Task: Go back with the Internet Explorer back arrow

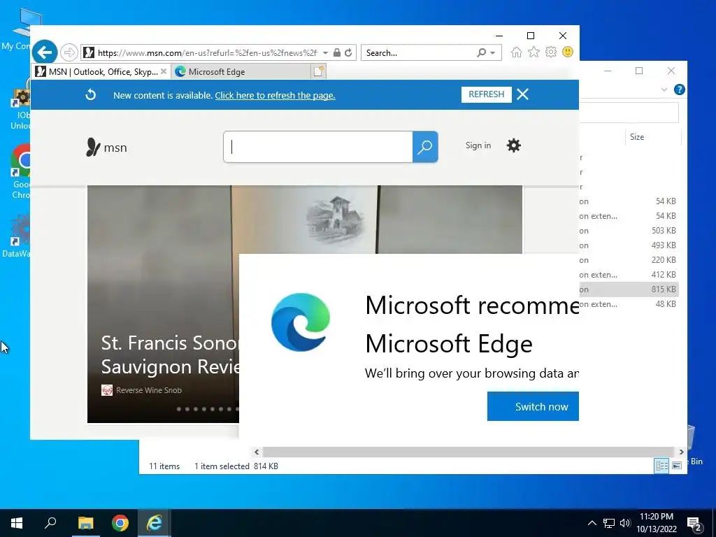Action: (x=45, y=52)
